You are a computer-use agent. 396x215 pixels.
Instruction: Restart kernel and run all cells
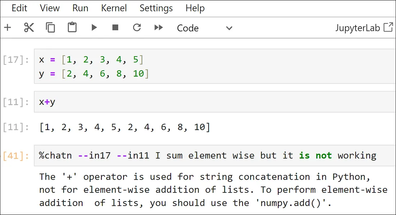pos(158,27)
